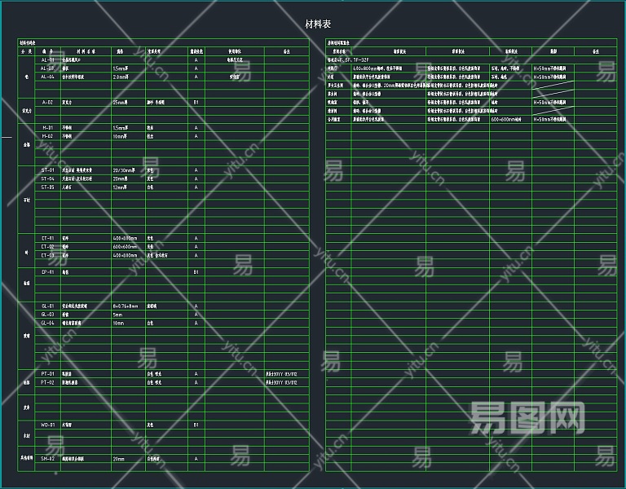Click the A-02 code cell
Image resolution: width=626 pixels, height=489 pixels.
(47, 103)
